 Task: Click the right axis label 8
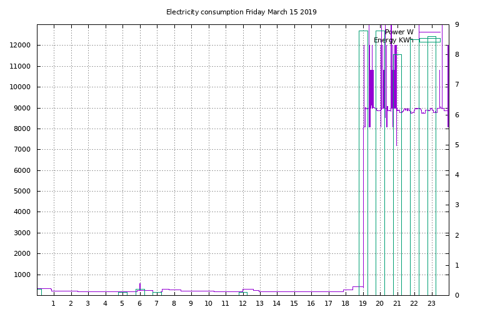457,54
